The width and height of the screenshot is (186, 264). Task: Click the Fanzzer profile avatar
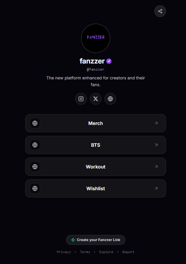95,38
